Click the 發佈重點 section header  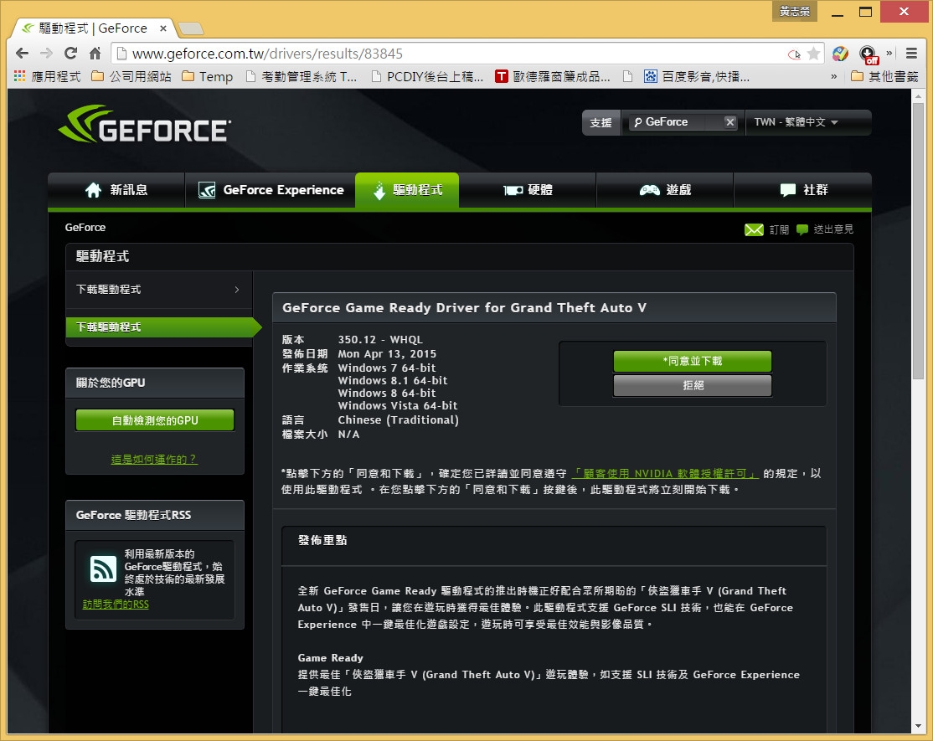pos(322,540)
